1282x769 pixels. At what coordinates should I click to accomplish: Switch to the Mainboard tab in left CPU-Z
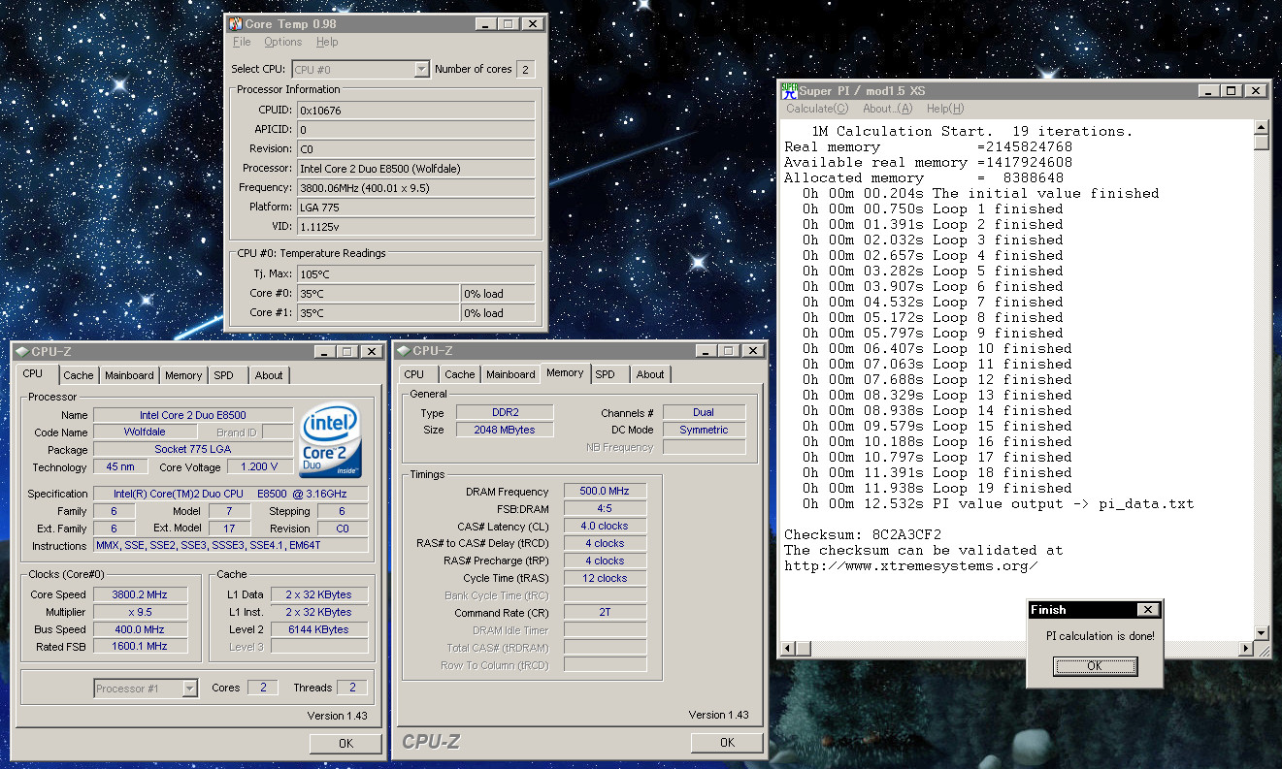click(x=129, y=375)
